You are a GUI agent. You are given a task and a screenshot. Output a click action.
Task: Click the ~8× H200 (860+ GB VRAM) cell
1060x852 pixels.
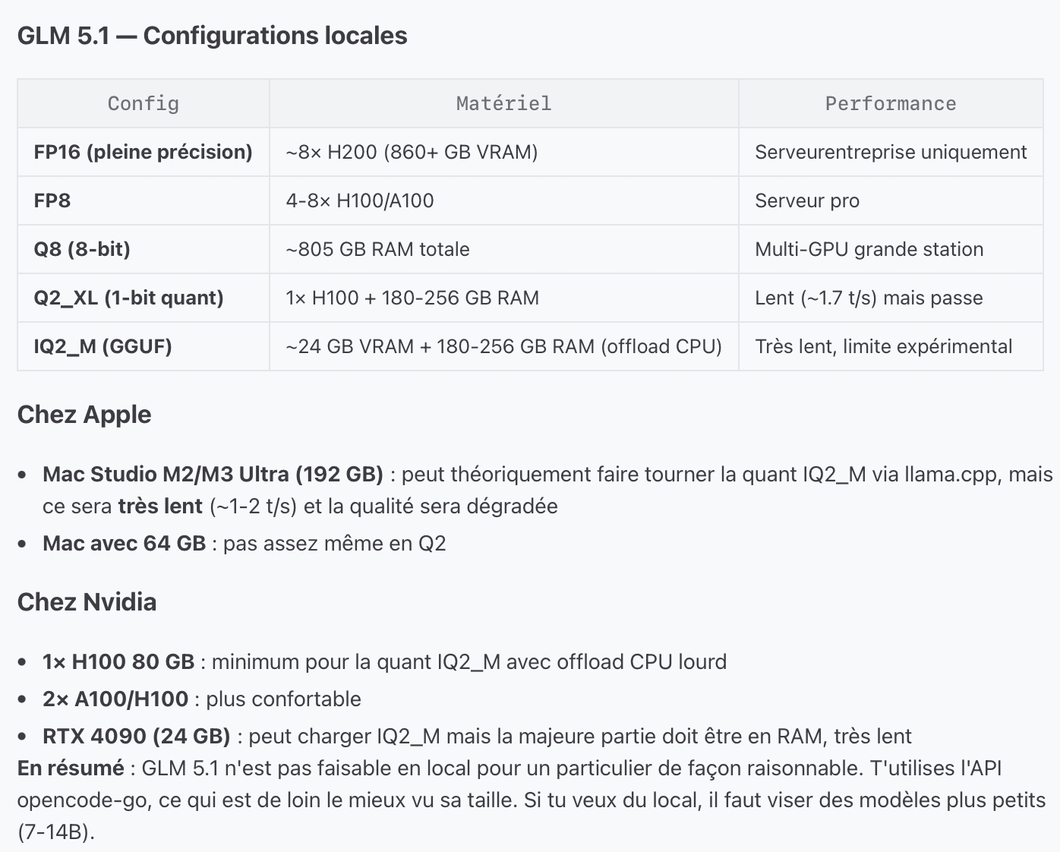pos(504,152)
